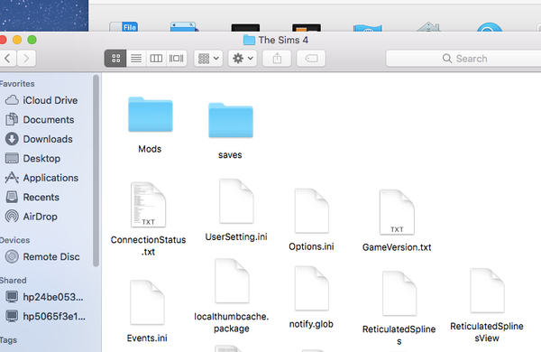This screenshot has width=541, height=352.
Task: Open Recents in sidebar
Action: click(32, 197)
